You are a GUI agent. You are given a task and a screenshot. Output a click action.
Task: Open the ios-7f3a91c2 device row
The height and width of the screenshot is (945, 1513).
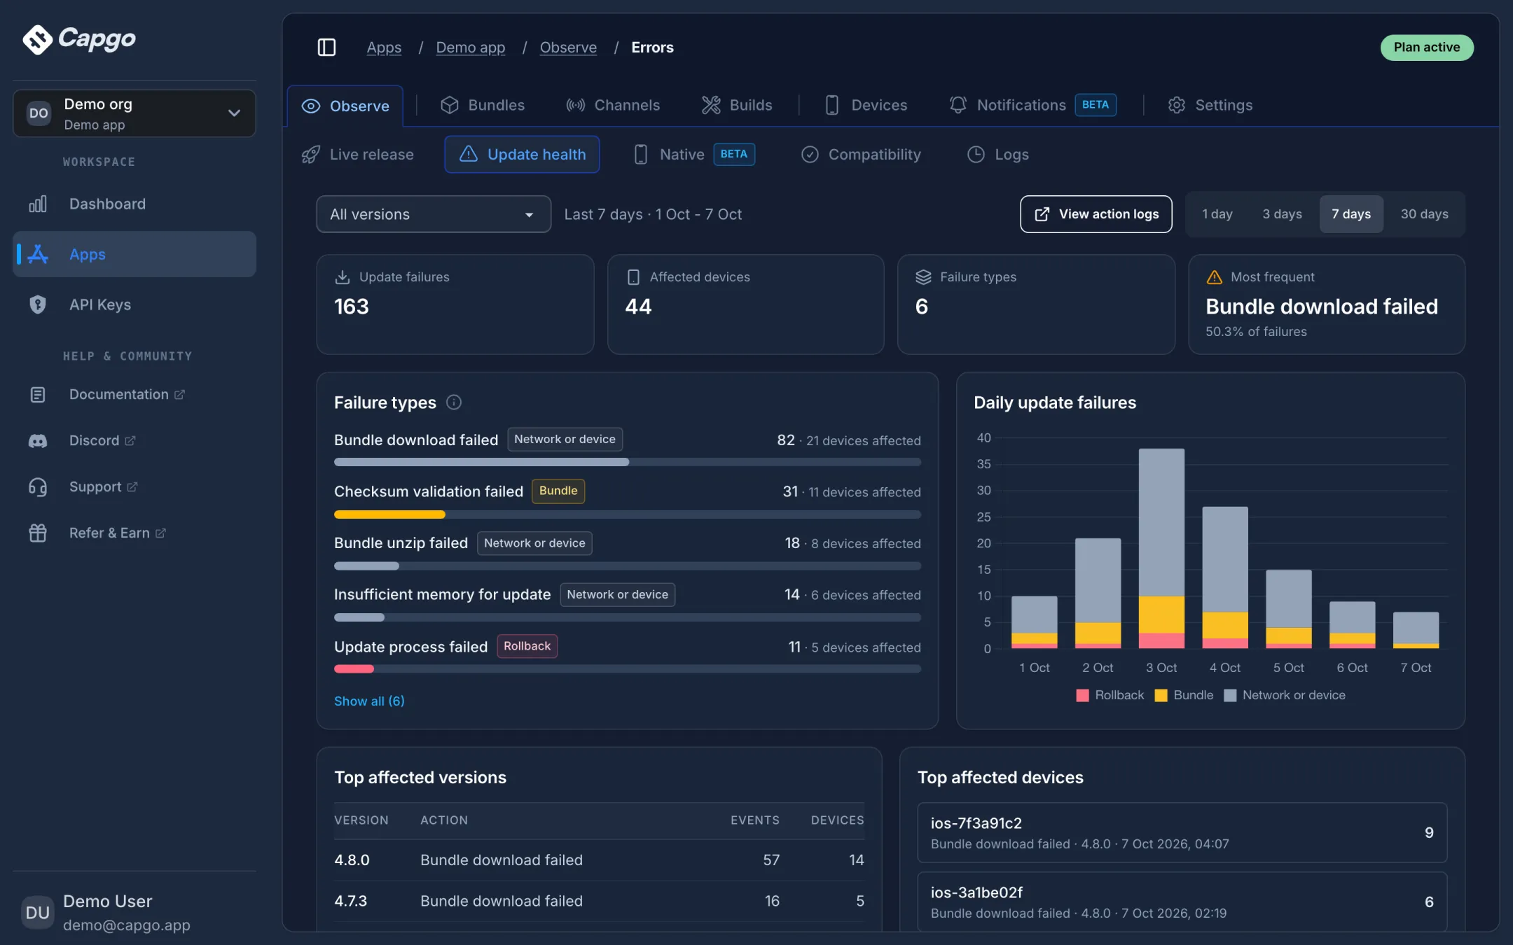tap(1182, 832)
